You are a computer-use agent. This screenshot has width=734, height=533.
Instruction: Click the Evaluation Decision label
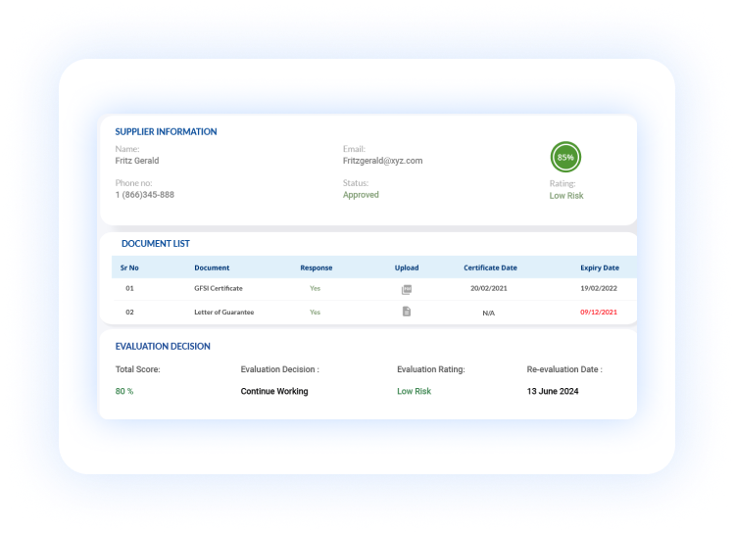coord(280,369)
